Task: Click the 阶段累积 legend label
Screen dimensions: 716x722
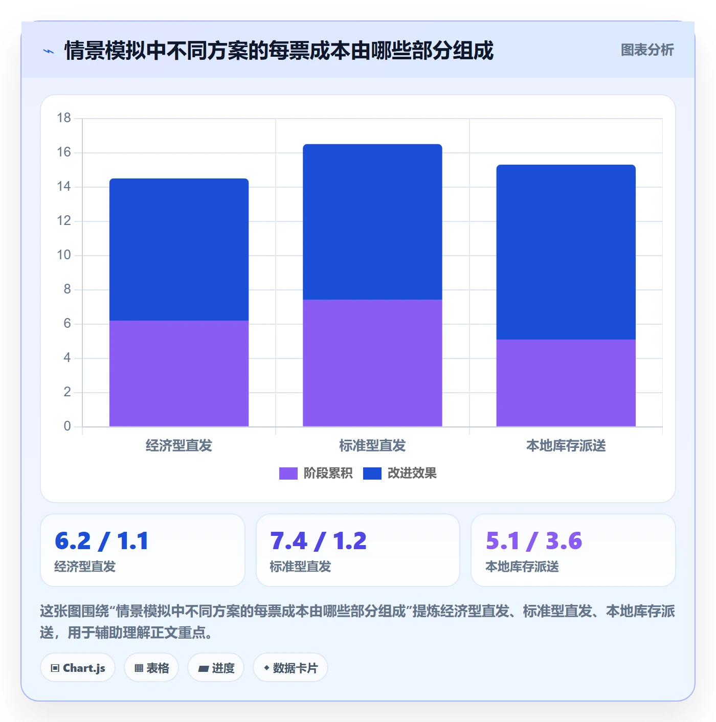Action: tap(328, 473)
